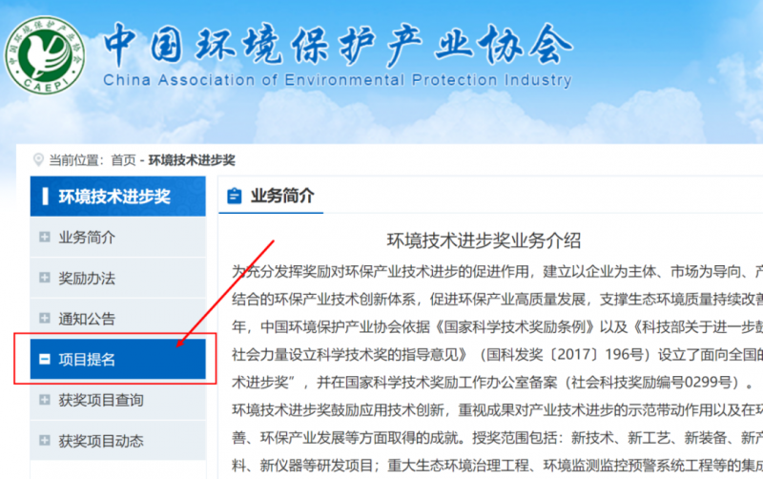763x479 pixels.
Task: Click the 业务简介 section tab heading
Action: (x=281, y=197)
